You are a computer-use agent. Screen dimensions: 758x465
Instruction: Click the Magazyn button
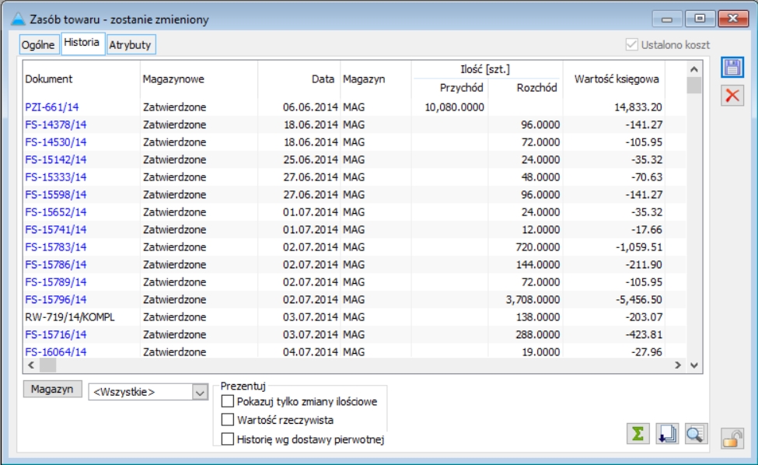pos(52,389)
